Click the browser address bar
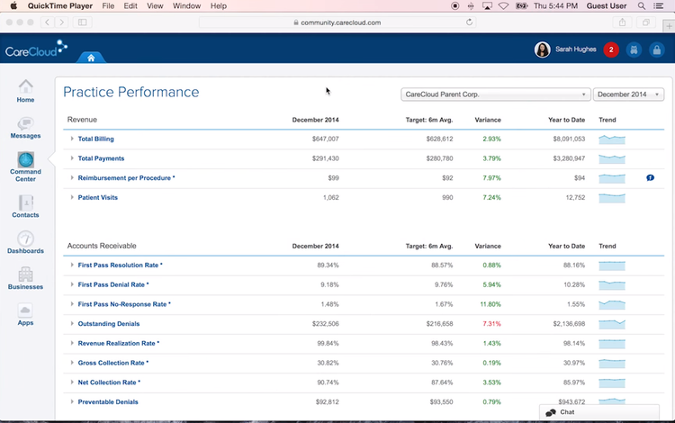The image size is (675, 423). (337, 22)
